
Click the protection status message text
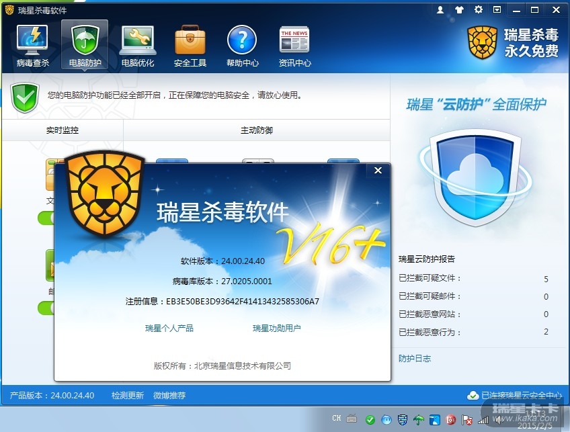click(x=175, y=95)
